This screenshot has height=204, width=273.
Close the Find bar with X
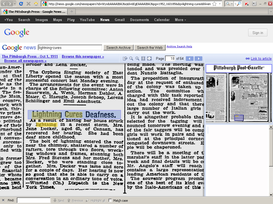[3, 200]
